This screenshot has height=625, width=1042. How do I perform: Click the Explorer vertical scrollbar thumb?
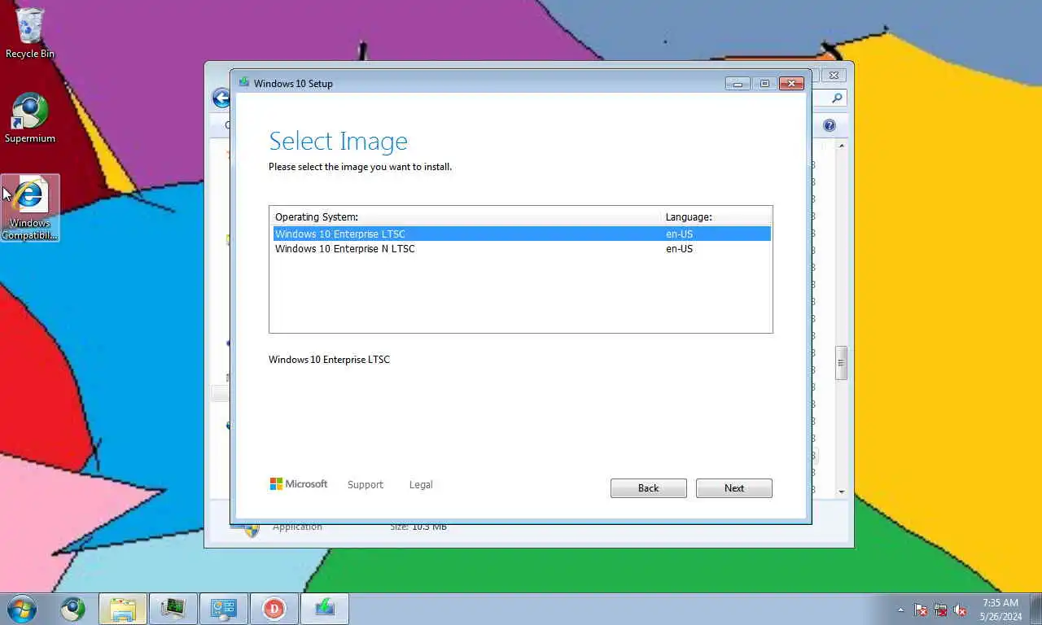842,363
